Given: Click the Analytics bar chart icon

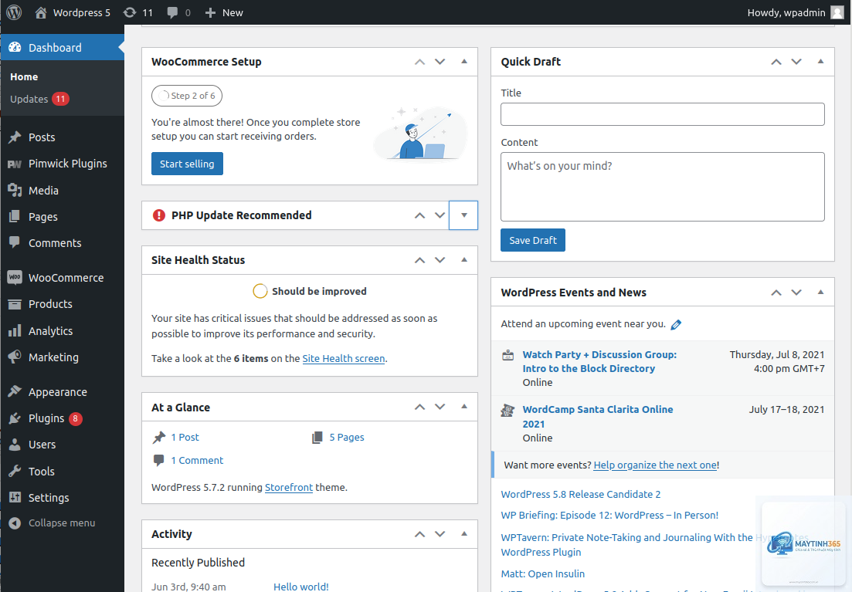Looking at the screenshot, I should 15,331.
